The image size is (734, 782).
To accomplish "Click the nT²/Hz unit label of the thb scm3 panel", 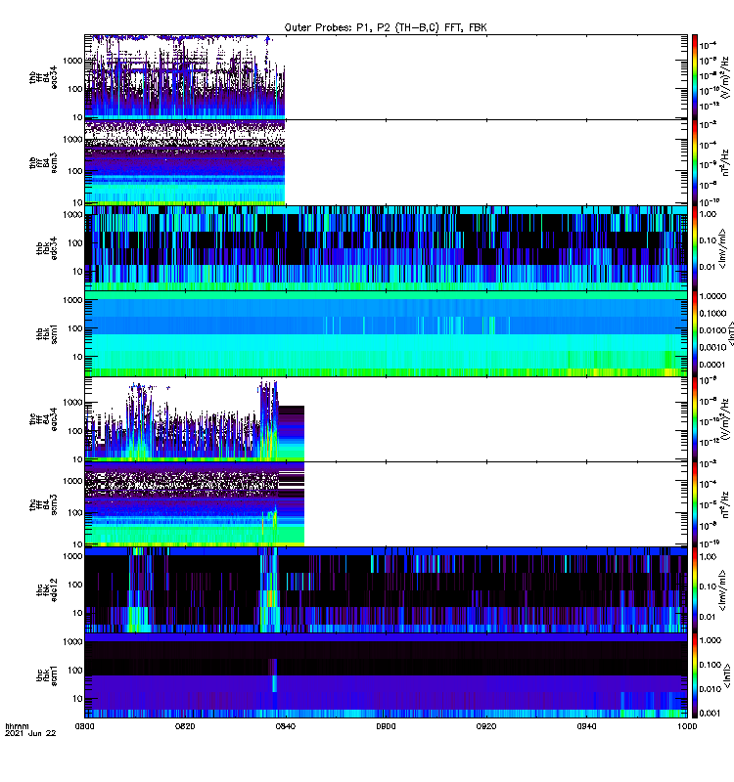I will 726,163.
